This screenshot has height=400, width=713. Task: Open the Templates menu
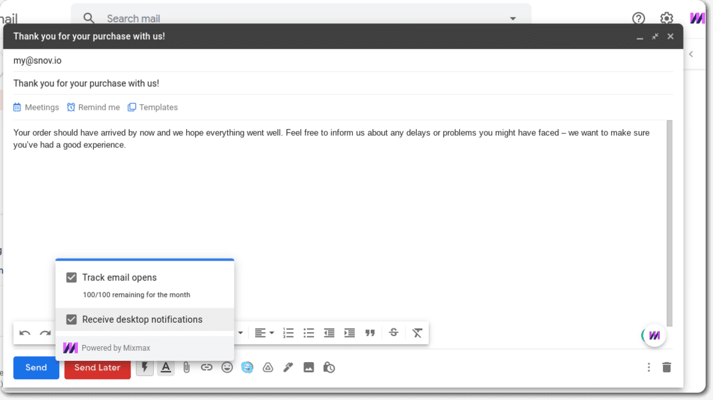point(152,108)
